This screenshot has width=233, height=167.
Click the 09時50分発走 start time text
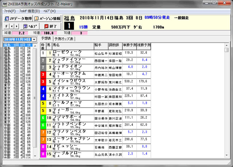tap(157, 18)
